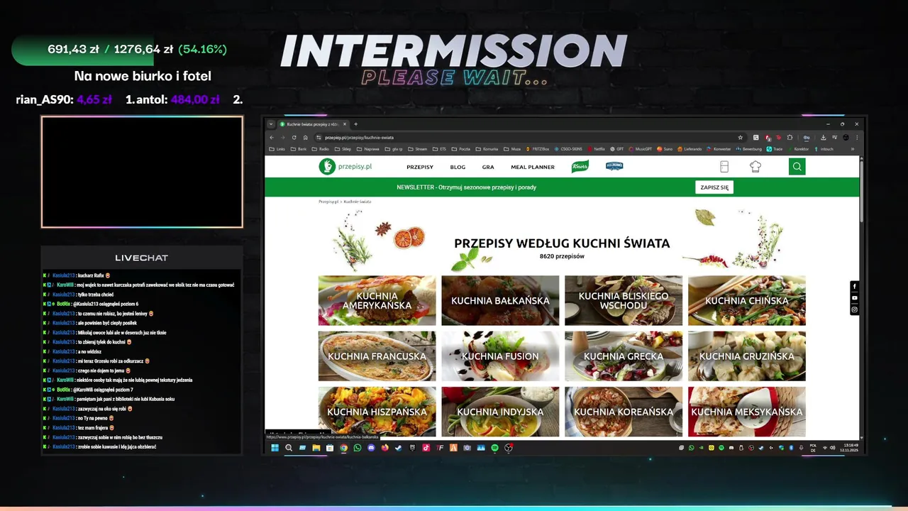Viewport: 908px width, 511px height.
Task: Click the browser home button
Action: (x=305, y=138)
